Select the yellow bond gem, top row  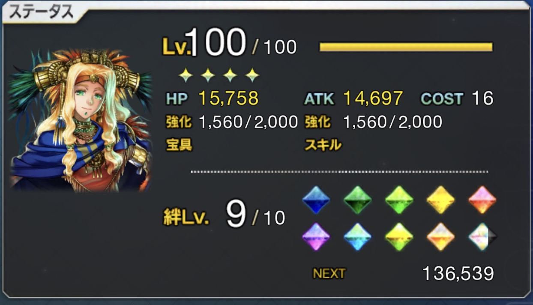tap(440, 200)
